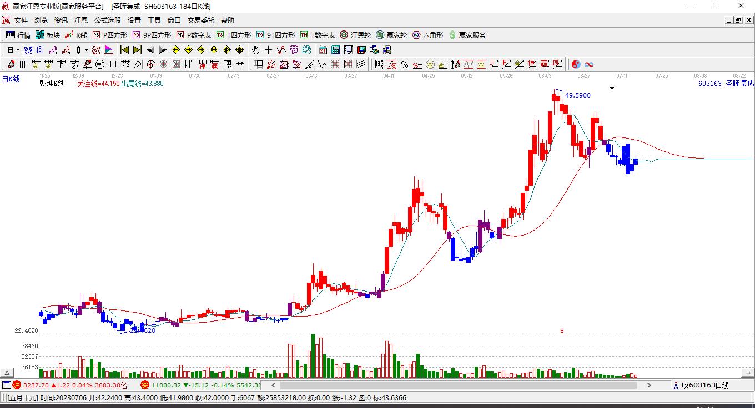Open the calendar date icon
Viewport: 755px width, 408px height.
323,50
